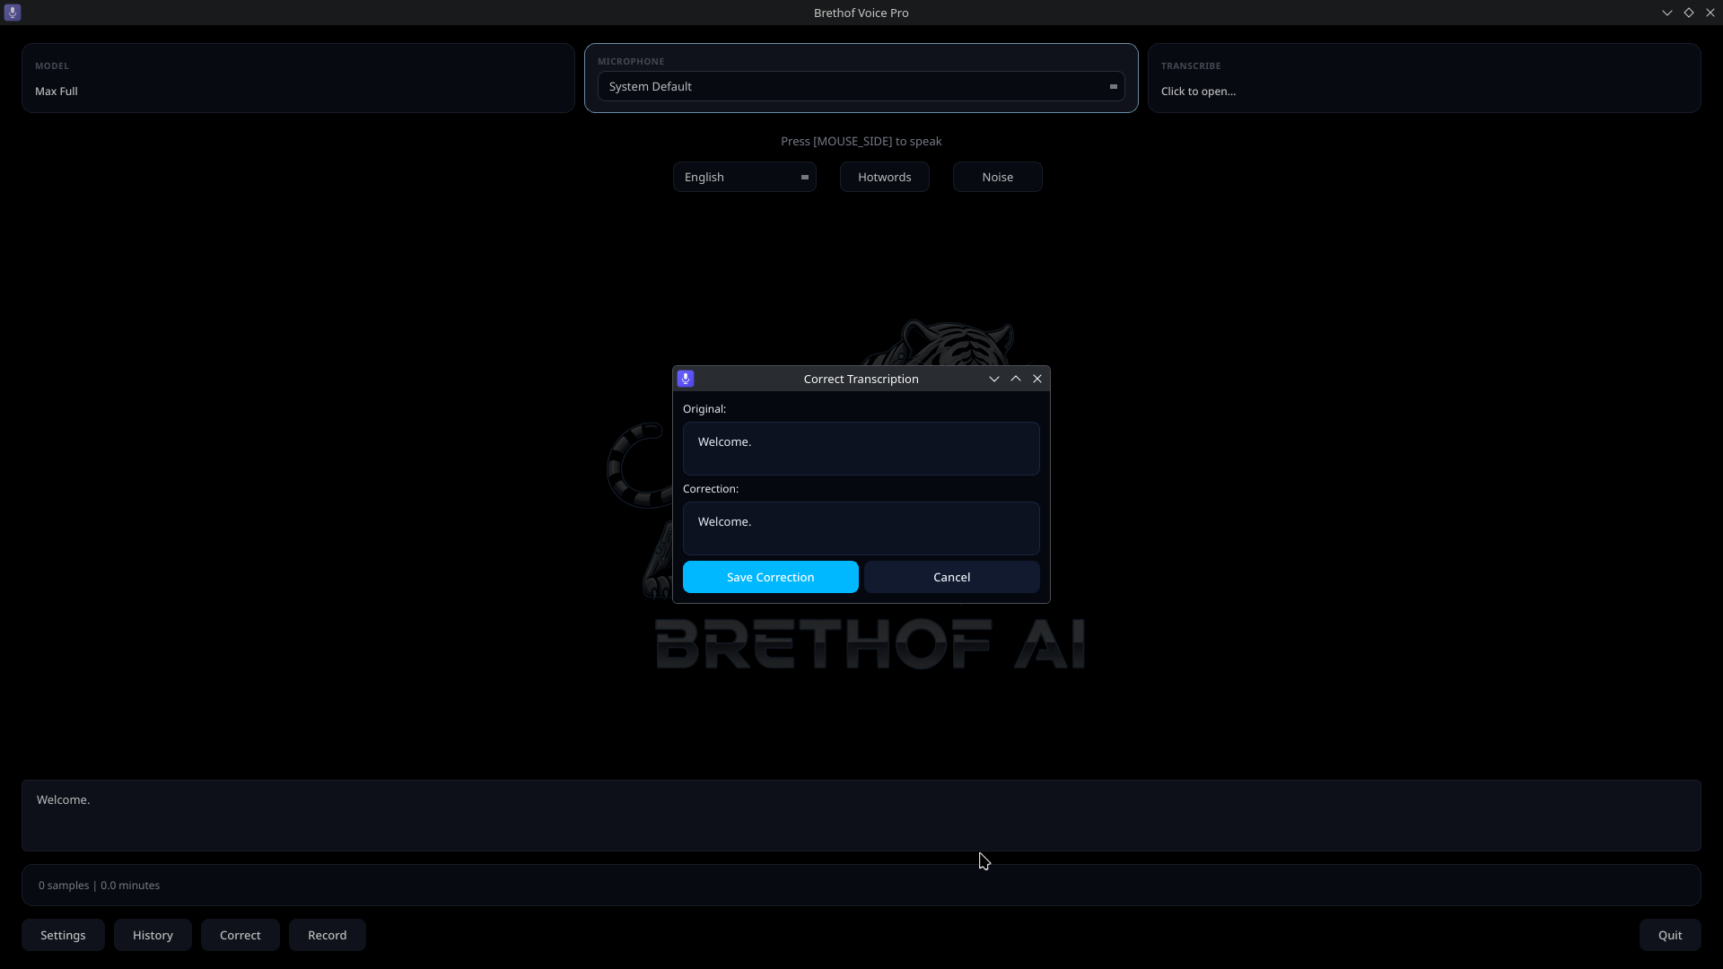Minimize the Brethof Voice Pro main window
1723x969 pixels.
(x=1667, y=13)
